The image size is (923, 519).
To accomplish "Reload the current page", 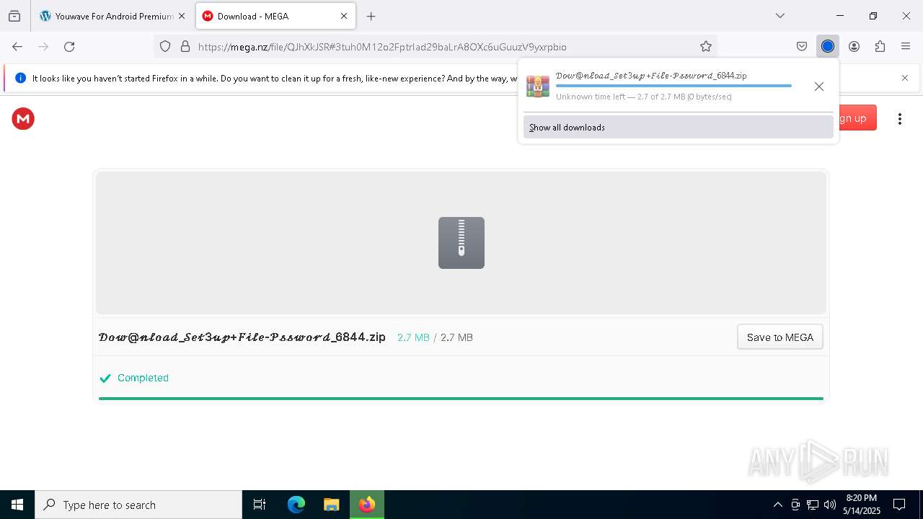I will pyautogui.click(x=69, y=46).
